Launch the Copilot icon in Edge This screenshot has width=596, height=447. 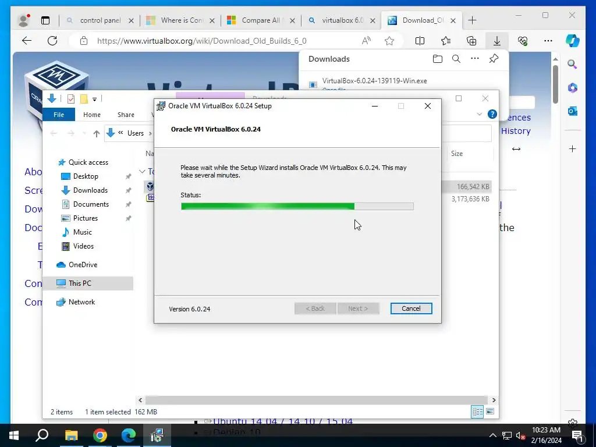573,41
